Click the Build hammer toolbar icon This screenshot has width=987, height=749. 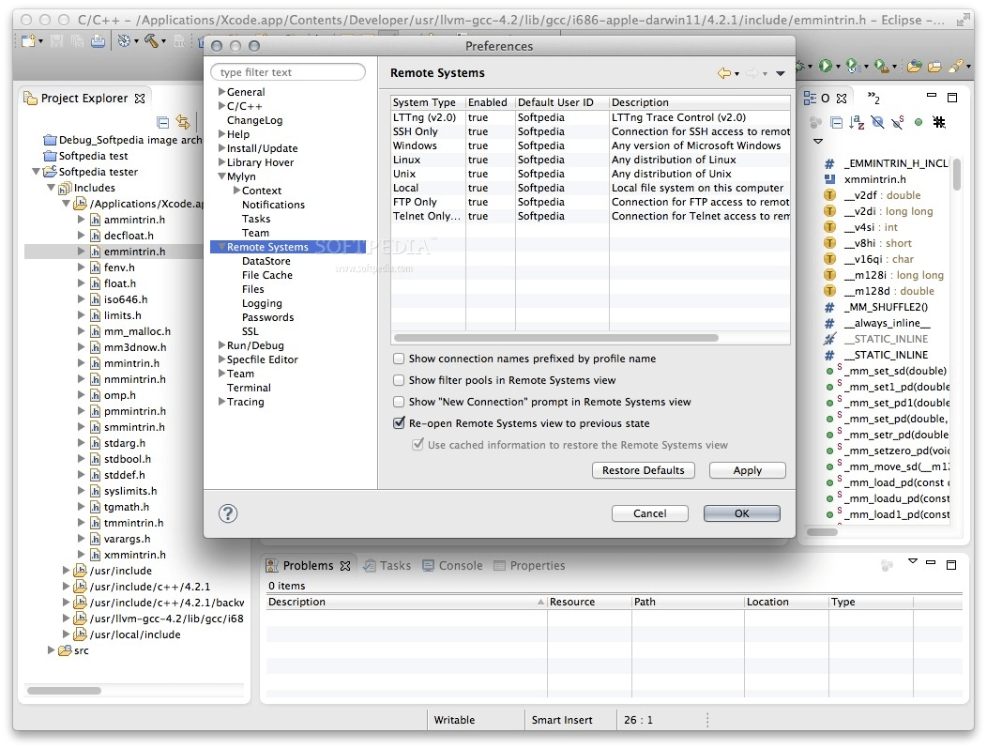[x=150, y=41]
